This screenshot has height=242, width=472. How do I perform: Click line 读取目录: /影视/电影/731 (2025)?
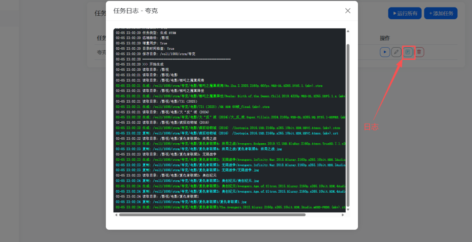[x=156, y=101]
